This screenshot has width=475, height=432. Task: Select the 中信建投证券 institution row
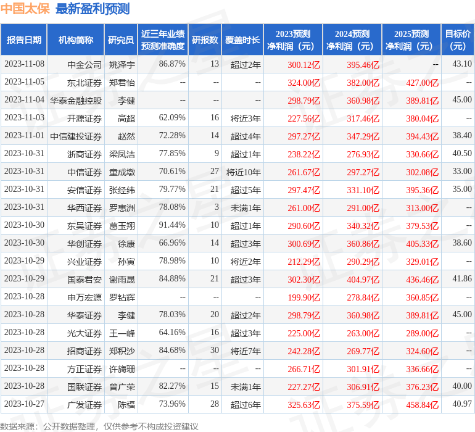(76, 136)
